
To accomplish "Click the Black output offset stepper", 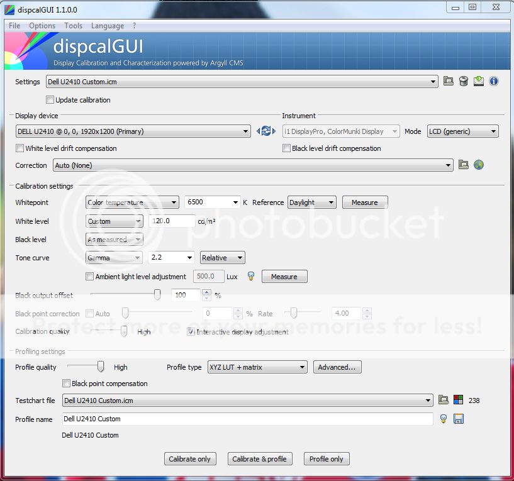I will click(x=206, y=295).
